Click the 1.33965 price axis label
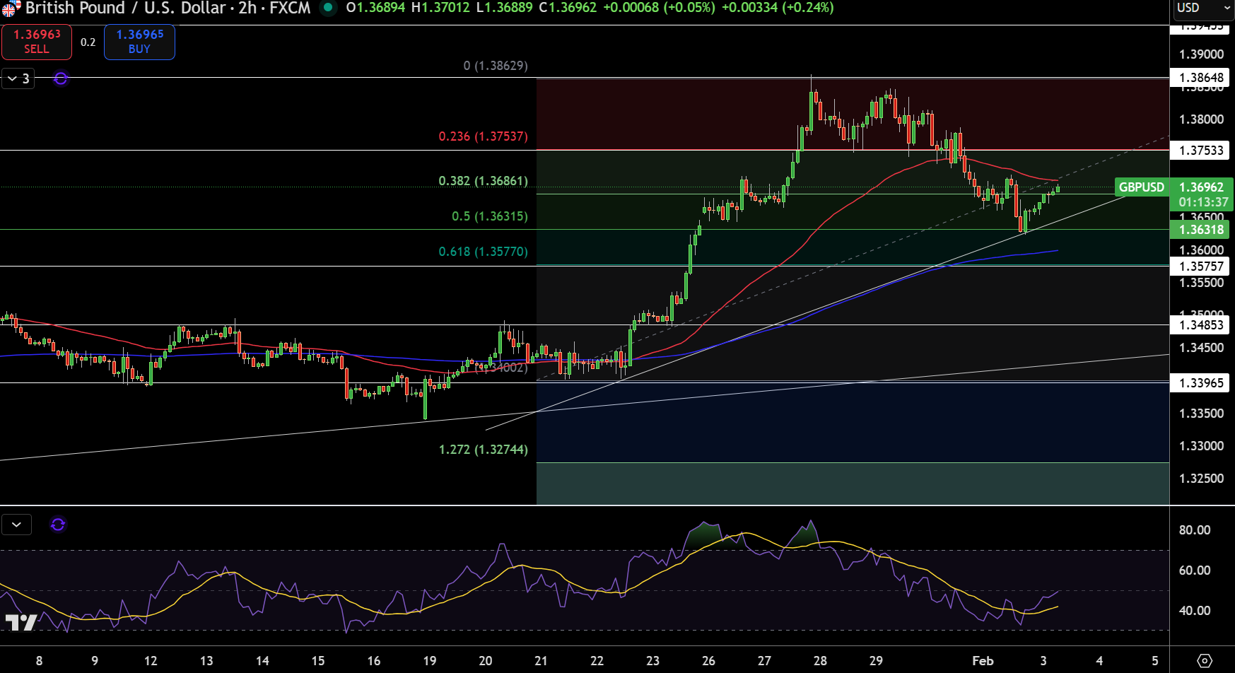 pos(1200,382)
